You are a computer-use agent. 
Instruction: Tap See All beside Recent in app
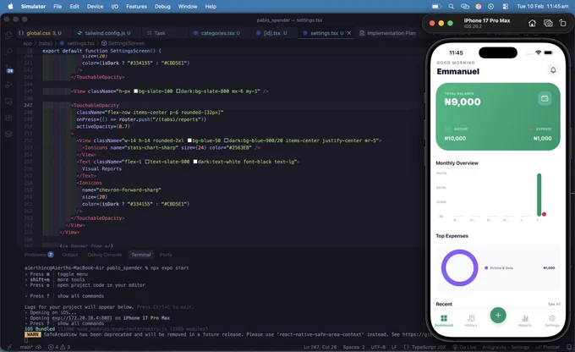(554, 305)
